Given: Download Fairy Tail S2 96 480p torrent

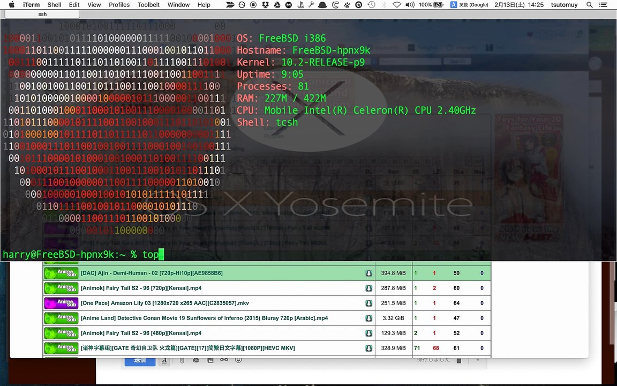Looking at the screenshot, I should click(x=368, y=333).
